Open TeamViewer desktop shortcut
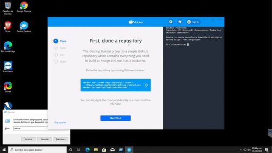This screenshot has width=272, height=153. pyautogui.click(x=8, y=67)
